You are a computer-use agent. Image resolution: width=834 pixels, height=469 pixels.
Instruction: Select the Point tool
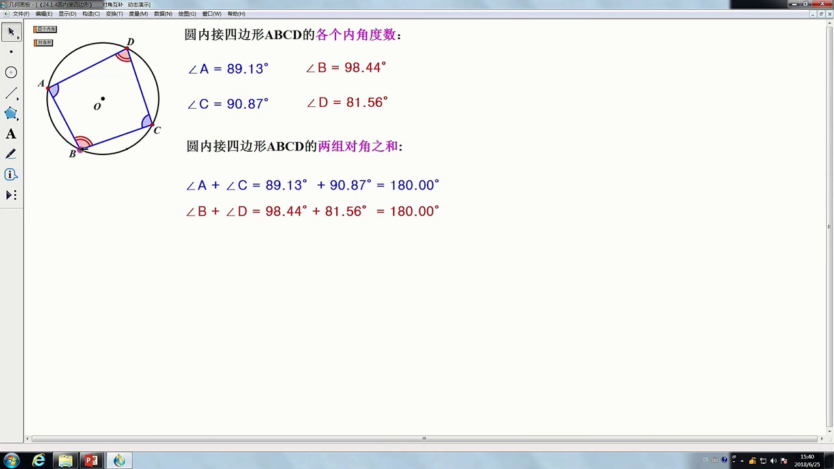[11, 52]
